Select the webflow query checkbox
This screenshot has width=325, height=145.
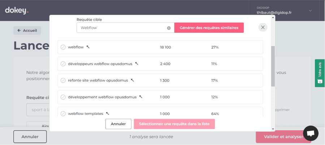(x=63, y=47)
